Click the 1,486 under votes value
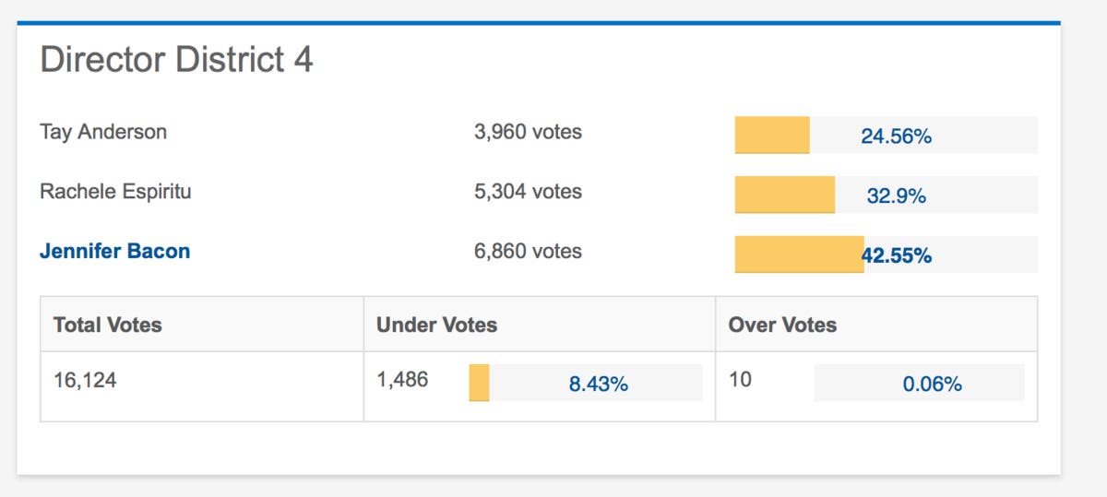Image resolution: width=1107 pixels, height=497 pixels. pyautogui.click(x=402, y=379)
